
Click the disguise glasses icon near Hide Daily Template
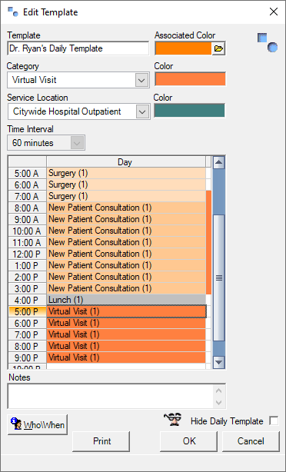click(173, 419)
